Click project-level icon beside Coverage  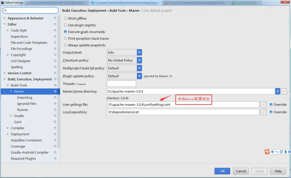[55, 146]
